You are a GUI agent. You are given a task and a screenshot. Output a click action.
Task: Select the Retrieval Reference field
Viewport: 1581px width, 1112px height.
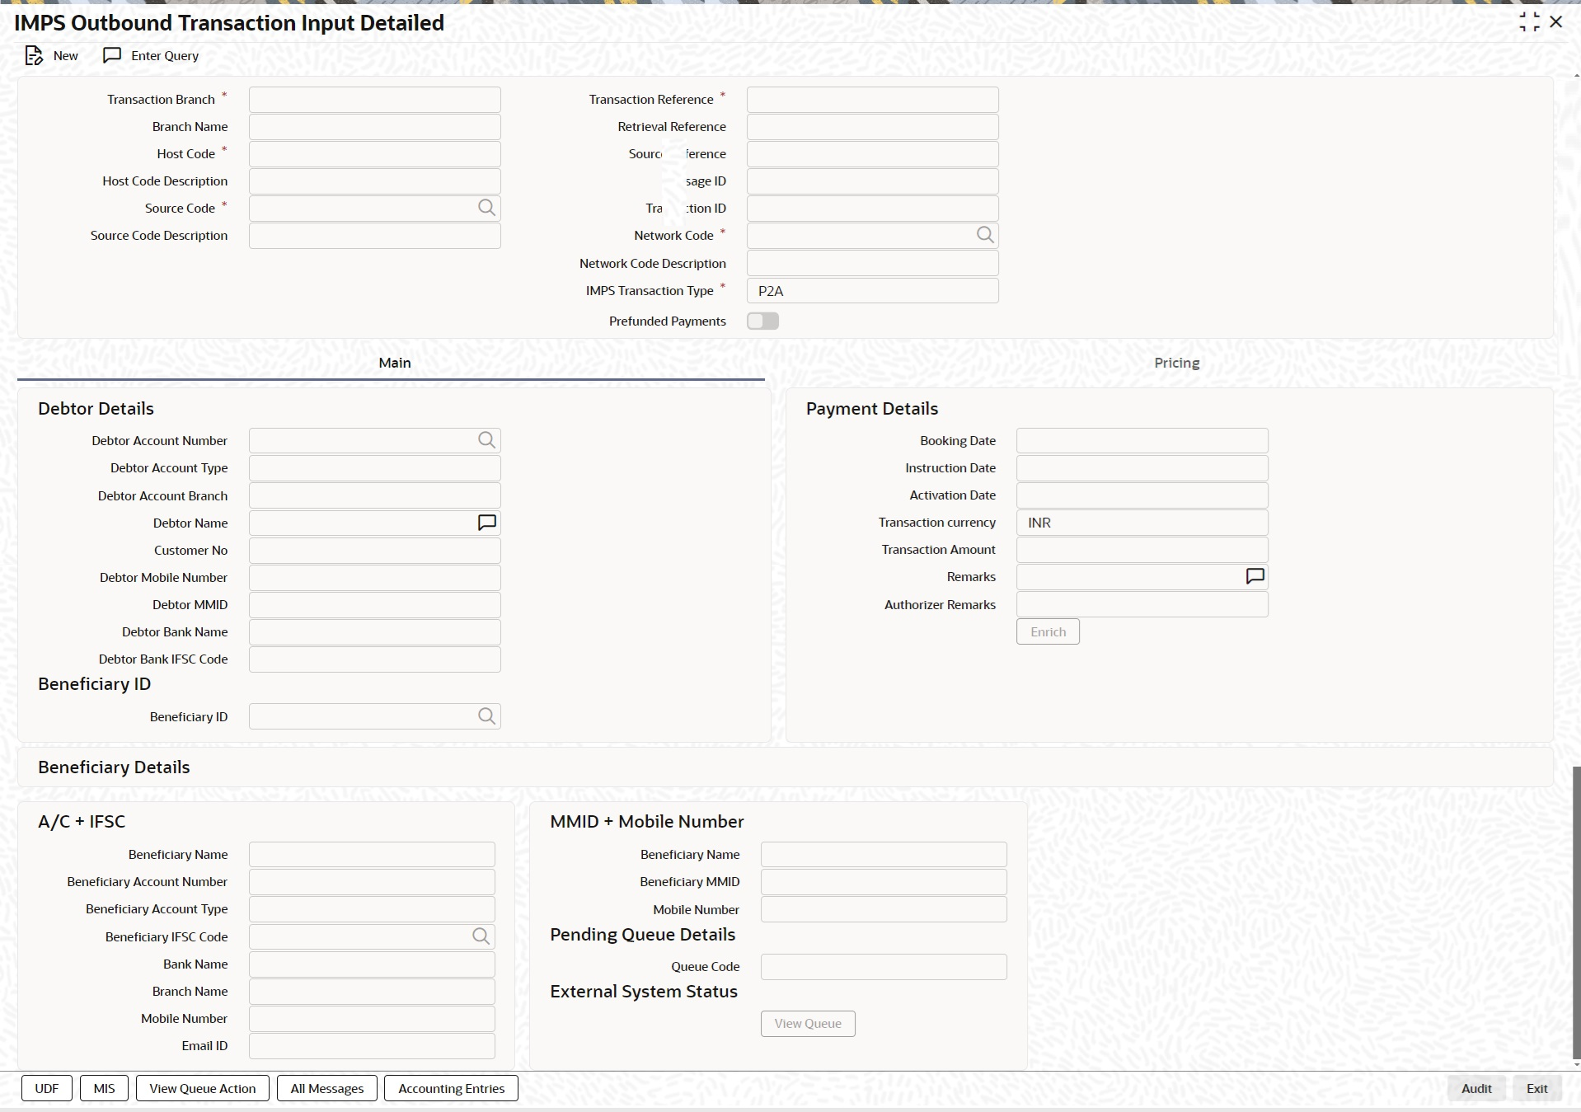point(873,126)
